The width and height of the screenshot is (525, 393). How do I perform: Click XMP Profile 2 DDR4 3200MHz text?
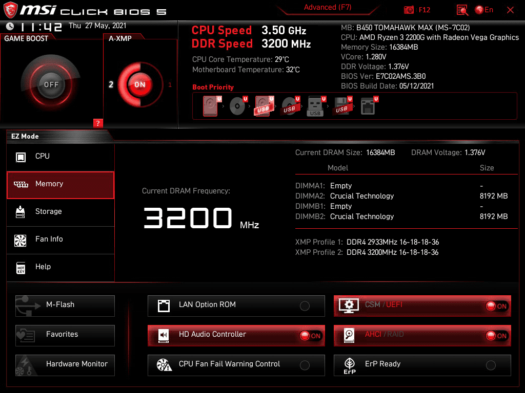[367, 252]
